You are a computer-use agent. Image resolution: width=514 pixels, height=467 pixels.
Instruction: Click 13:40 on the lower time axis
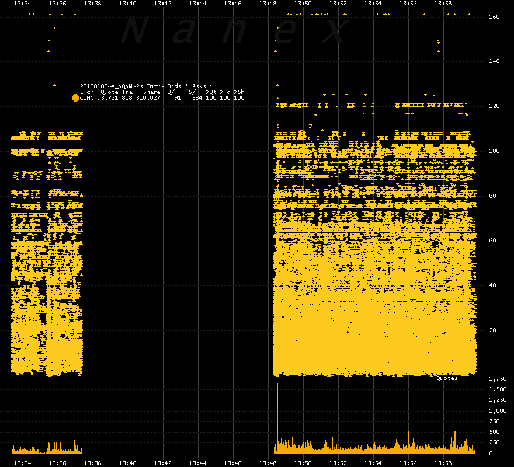pyautogui.click(x=127, y=463)
